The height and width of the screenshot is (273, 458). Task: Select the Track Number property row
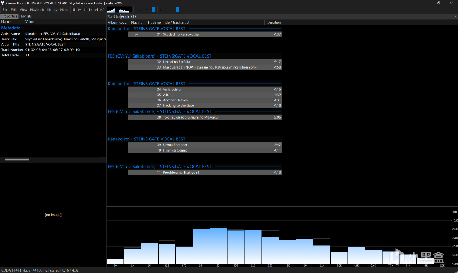tap(53, 50)
